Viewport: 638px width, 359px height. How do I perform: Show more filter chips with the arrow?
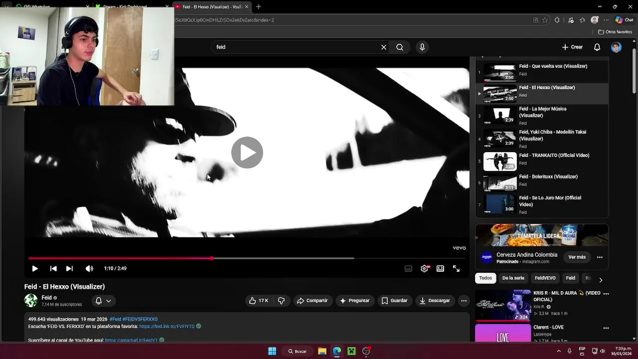[x=601, y=280]
